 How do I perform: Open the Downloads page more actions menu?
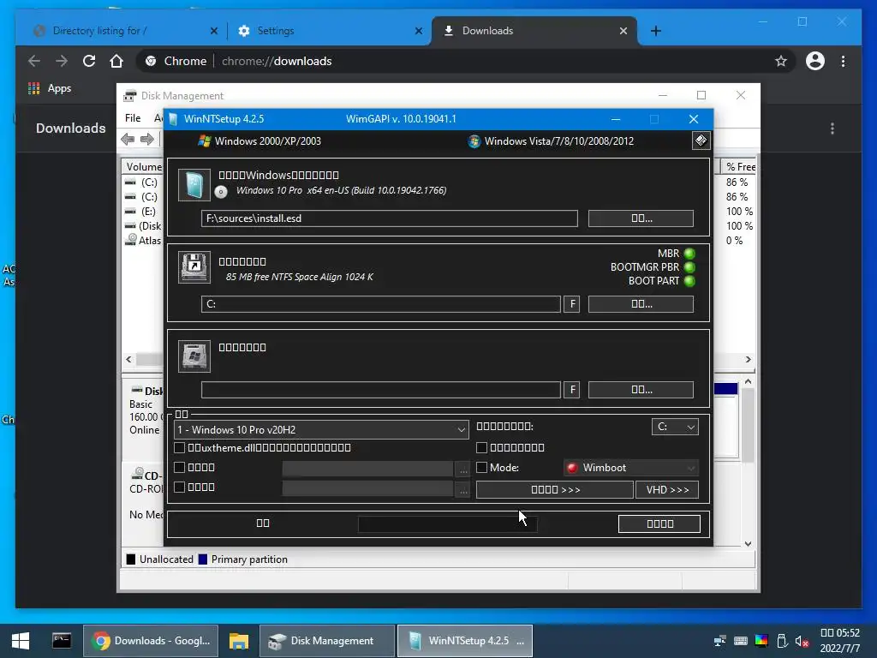click(x=832, y=129)
